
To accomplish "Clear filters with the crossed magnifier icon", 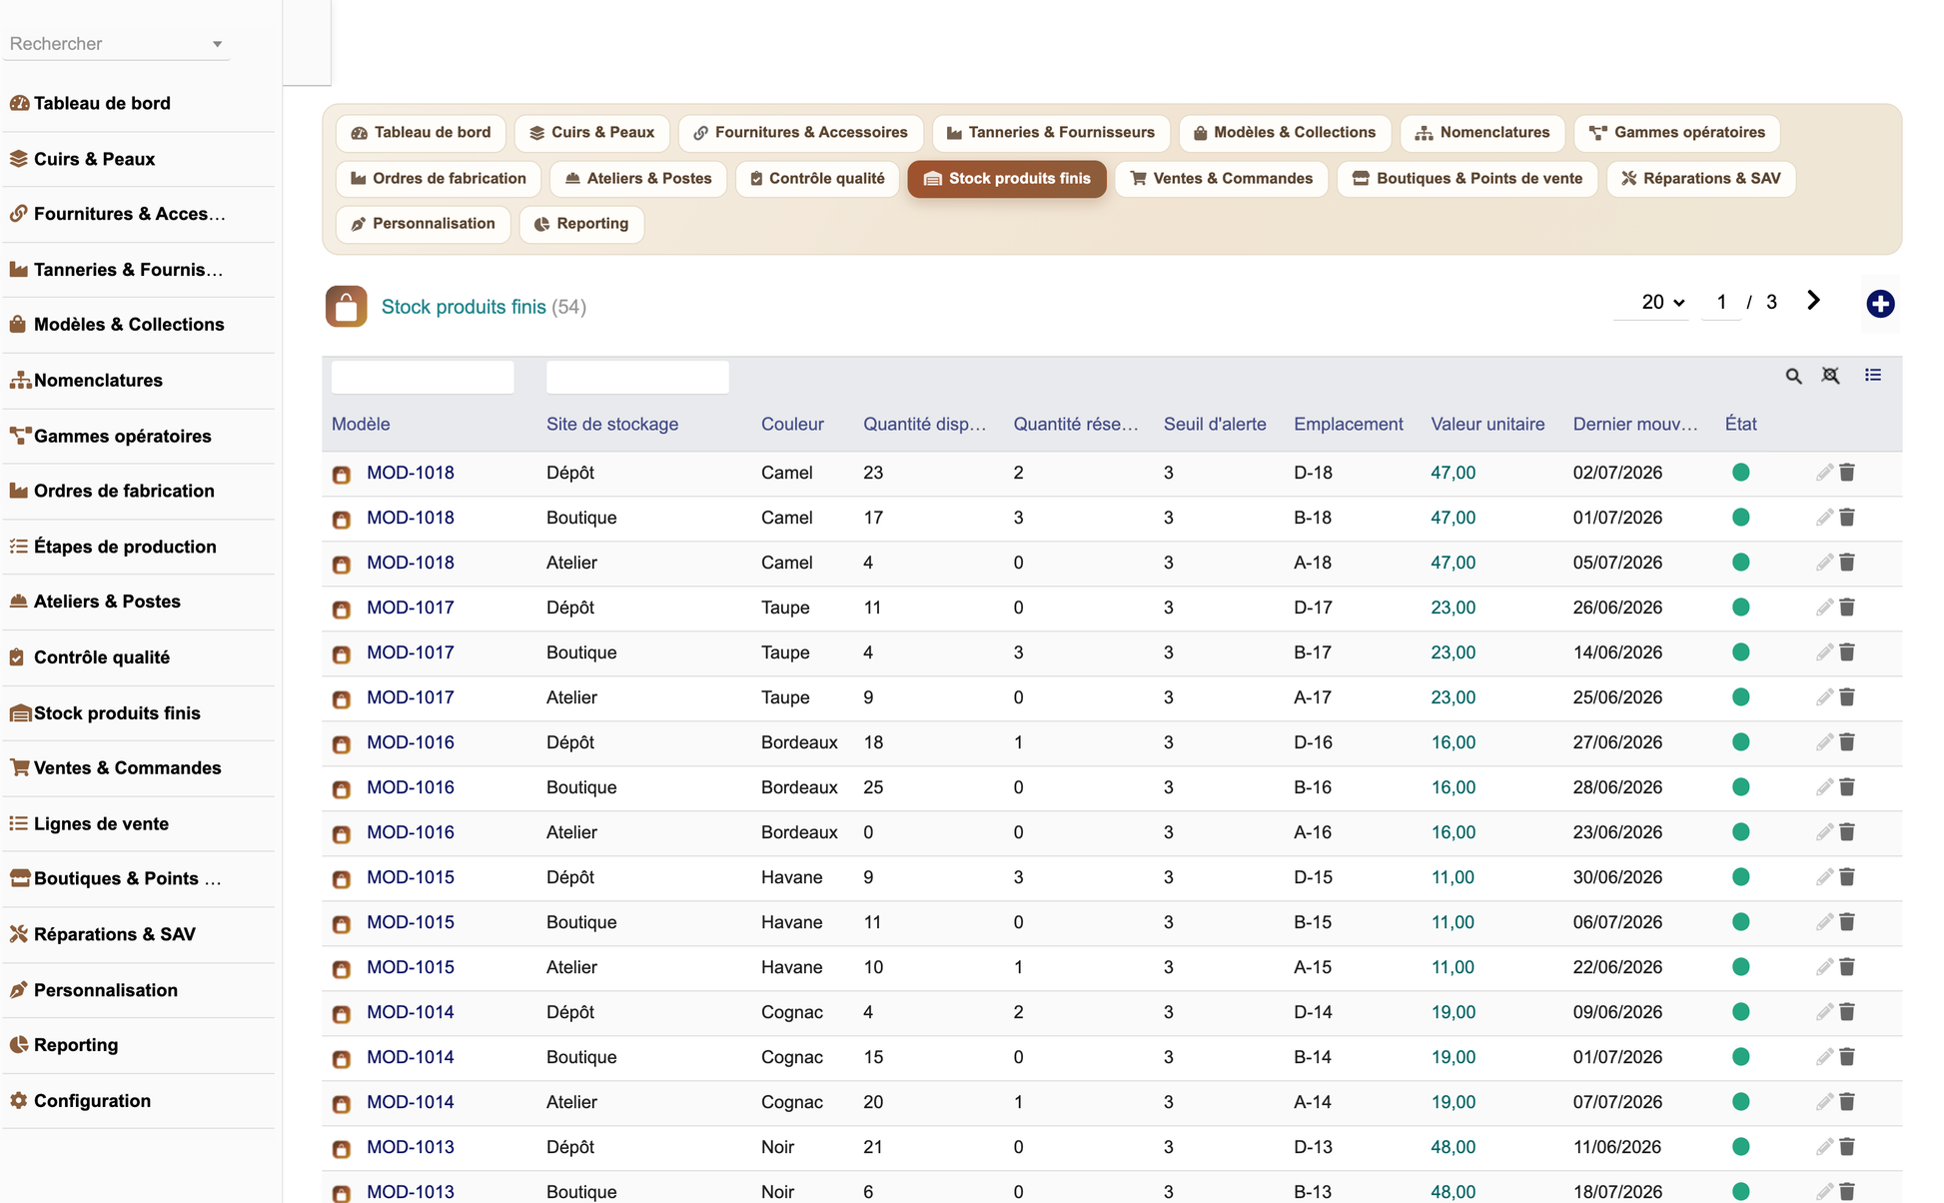I will click(x=1830, y=376).
